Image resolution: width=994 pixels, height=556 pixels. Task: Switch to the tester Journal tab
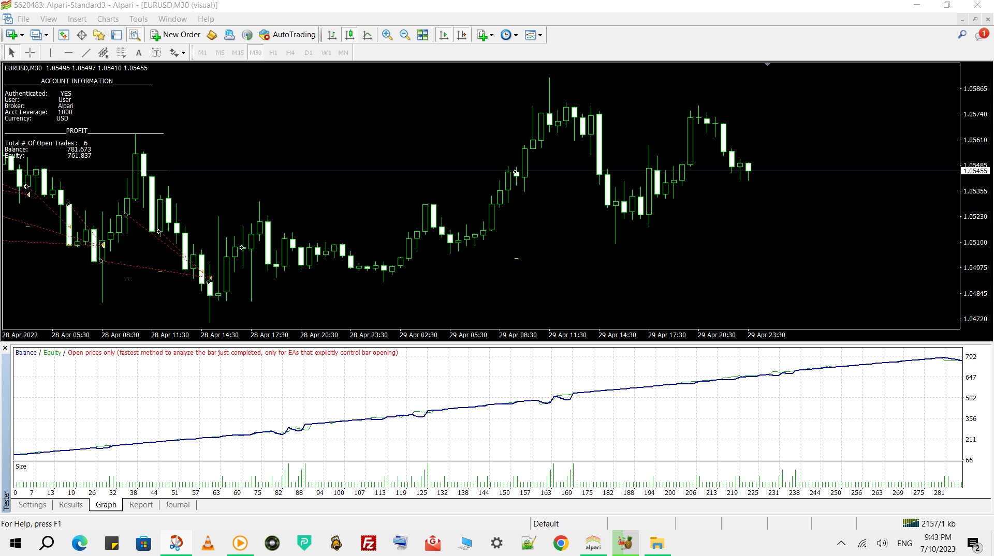(x=178, y=505)
